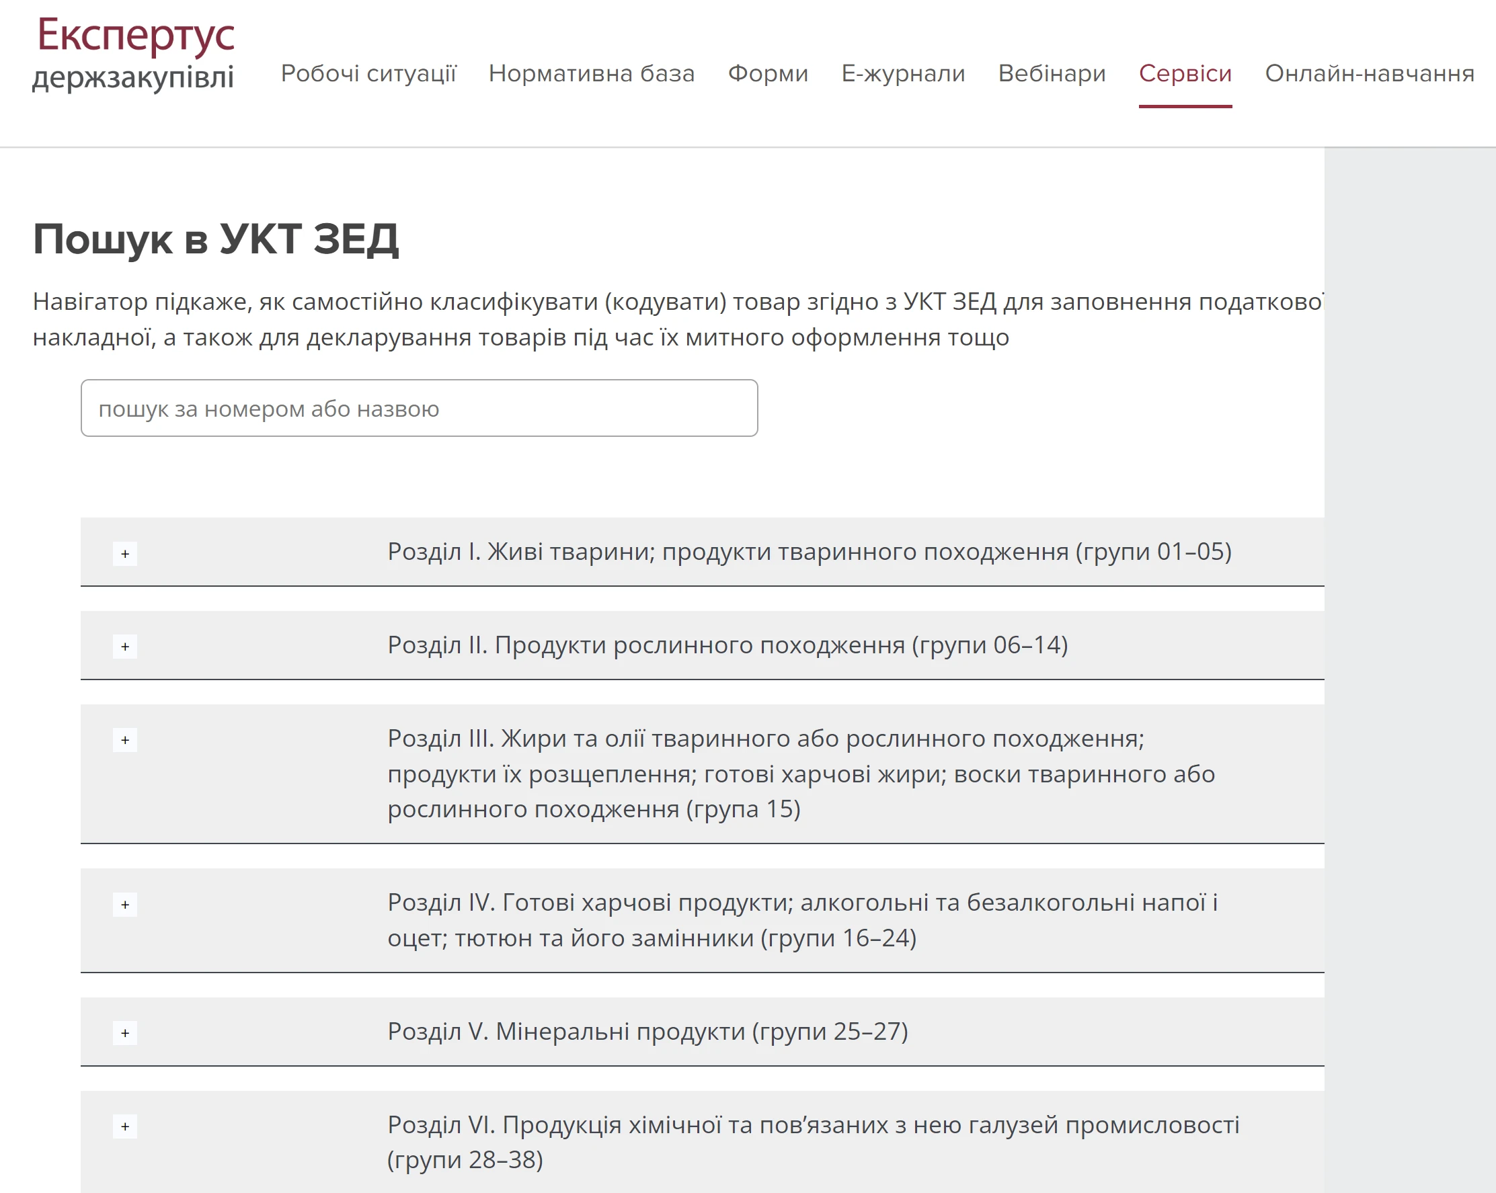1496x1193 pixels.
Task: Expand Розділ VI plus icon
Action: 125,1126
